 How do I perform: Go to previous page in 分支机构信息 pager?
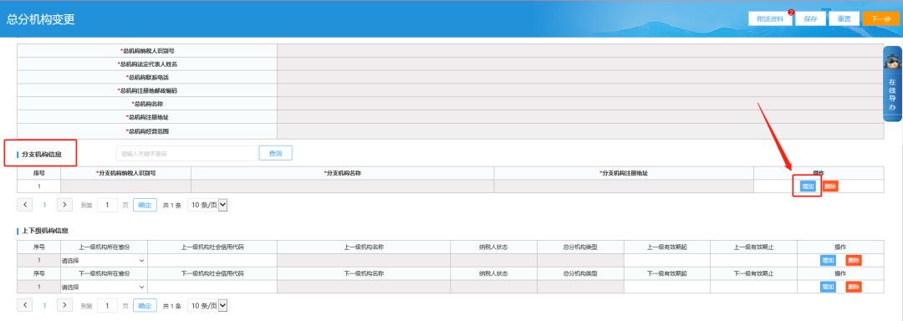[x=25, y=204]
